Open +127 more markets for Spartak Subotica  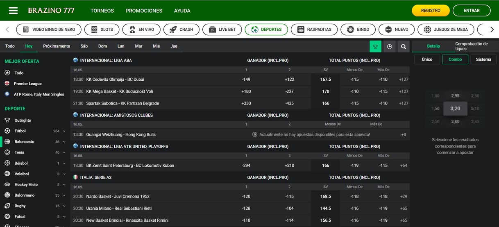point(404,103)
